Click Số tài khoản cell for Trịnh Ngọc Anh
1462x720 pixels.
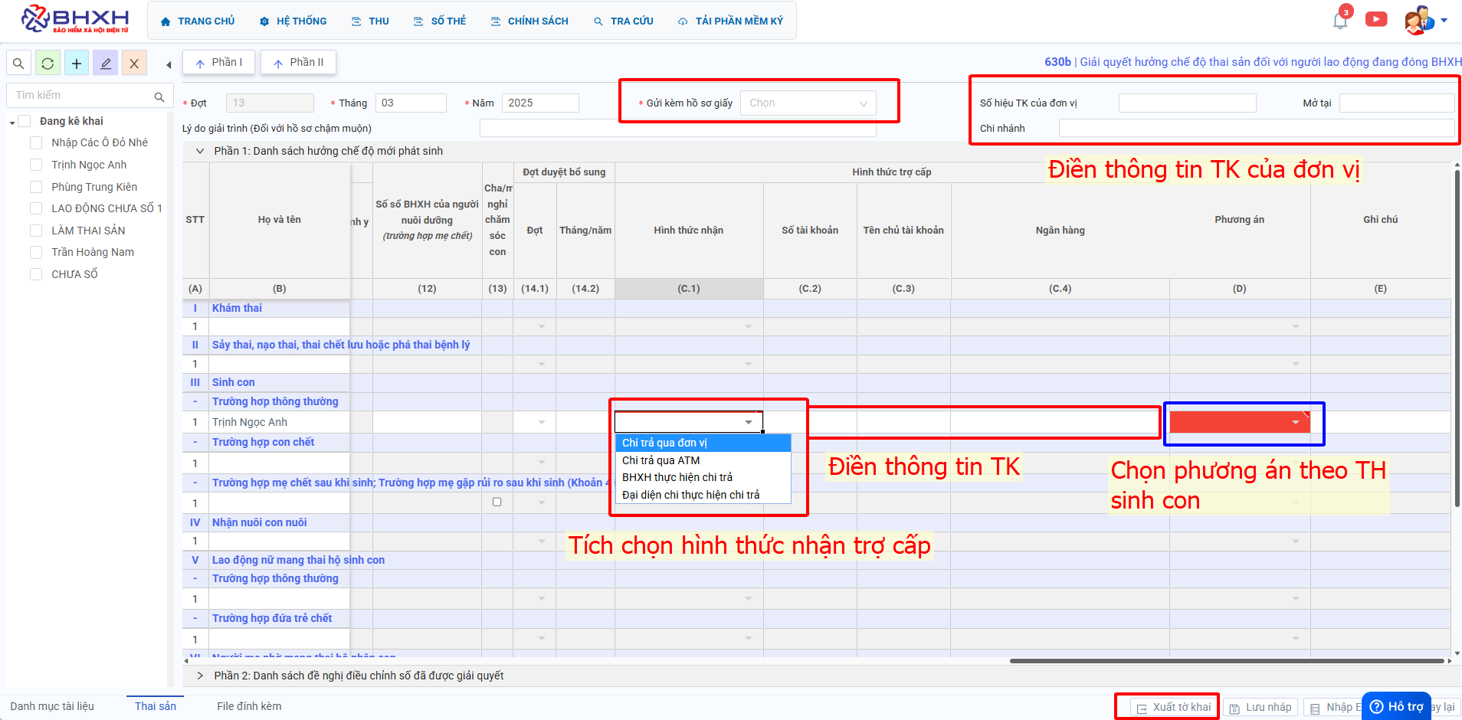pyautogui.click(x=810, y=422)
